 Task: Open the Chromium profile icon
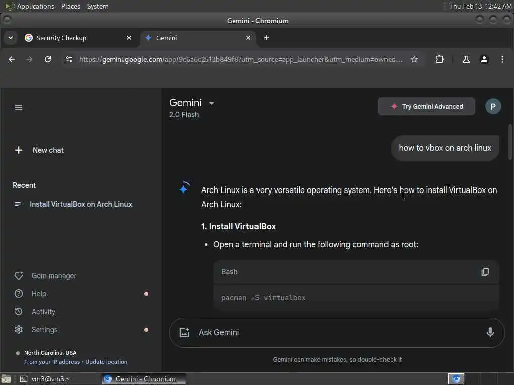484,59
